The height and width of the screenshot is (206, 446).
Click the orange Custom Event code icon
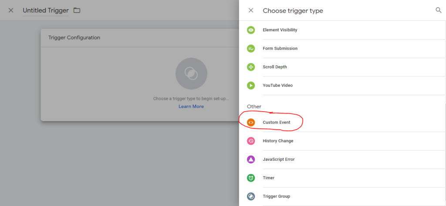tap(251, 122)
